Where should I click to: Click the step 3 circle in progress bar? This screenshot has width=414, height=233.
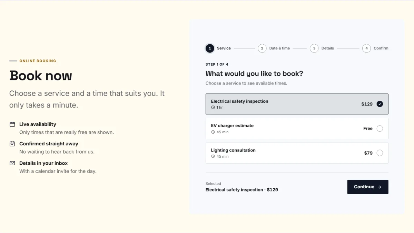(314, 48)
